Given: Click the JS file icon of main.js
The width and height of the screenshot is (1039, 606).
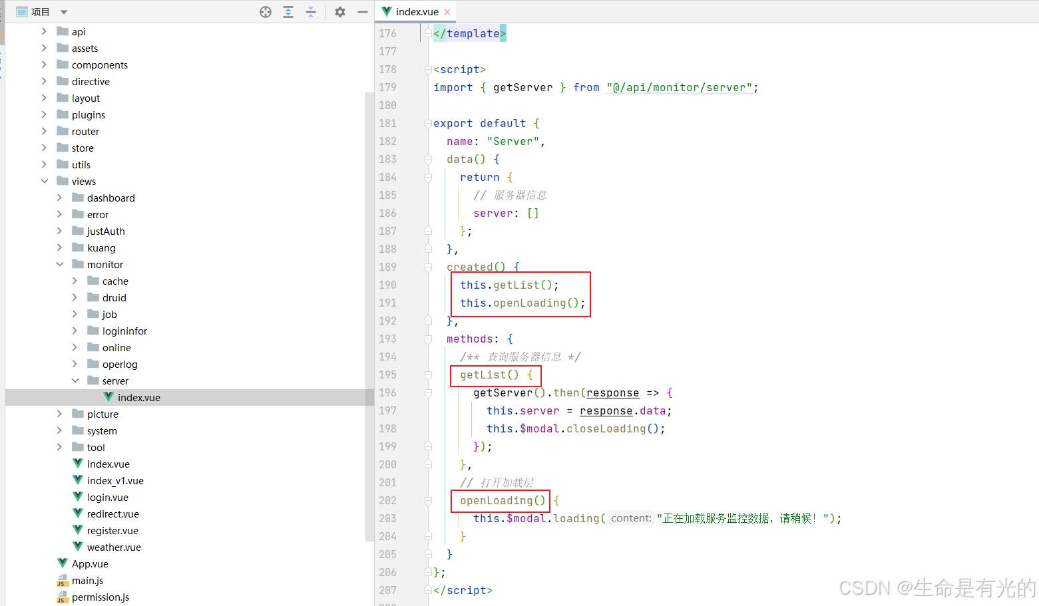Looking at the screenshot, I should pos(63,580).
